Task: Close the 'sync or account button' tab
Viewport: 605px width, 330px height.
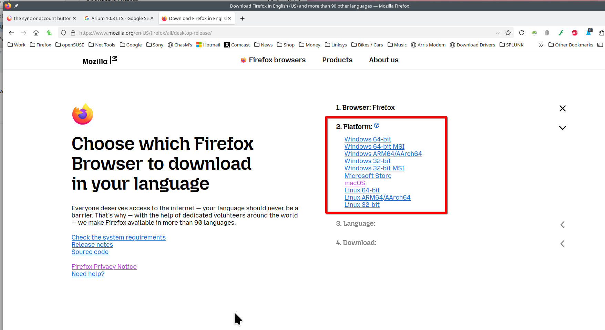Action: click(74, 19)
